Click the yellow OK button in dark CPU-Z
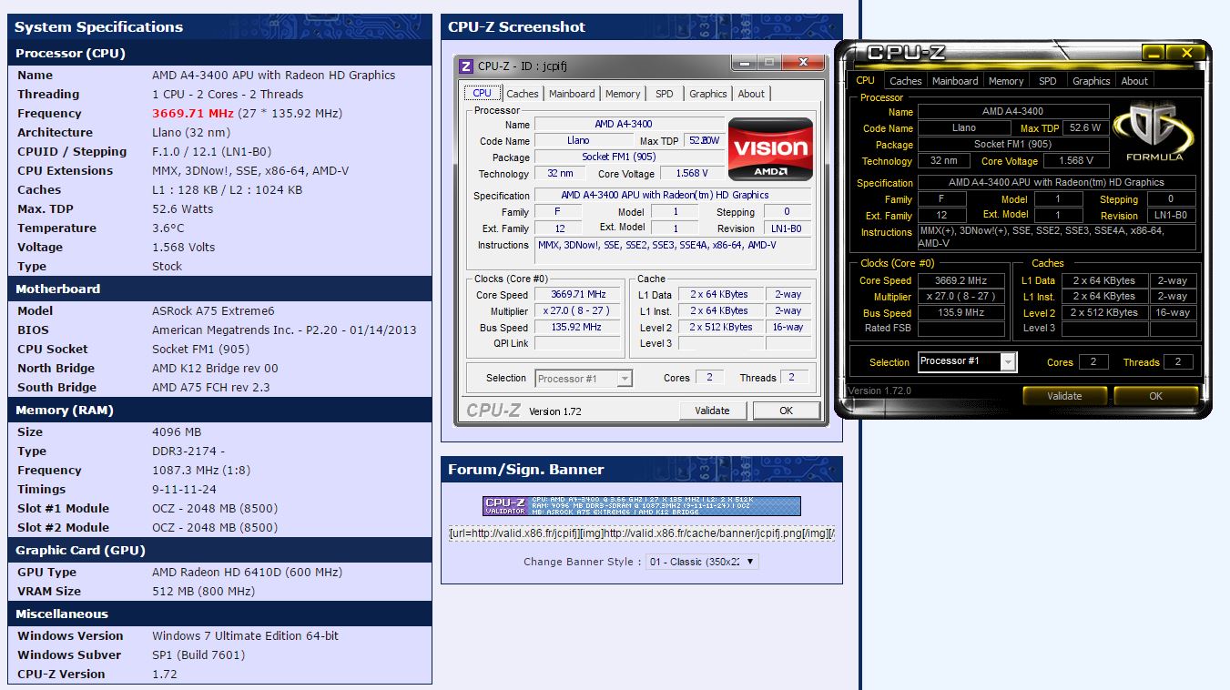This screenshot has height=690, width=1230. (x=1155, y=396)
